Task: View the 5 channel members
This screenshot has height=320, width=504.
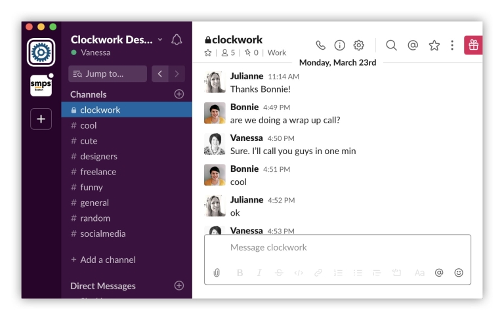Action: pos(228,52)
